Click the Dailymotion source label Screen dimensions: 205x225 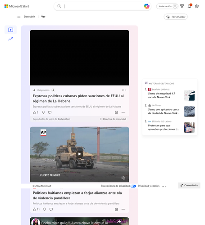[43, 90]
